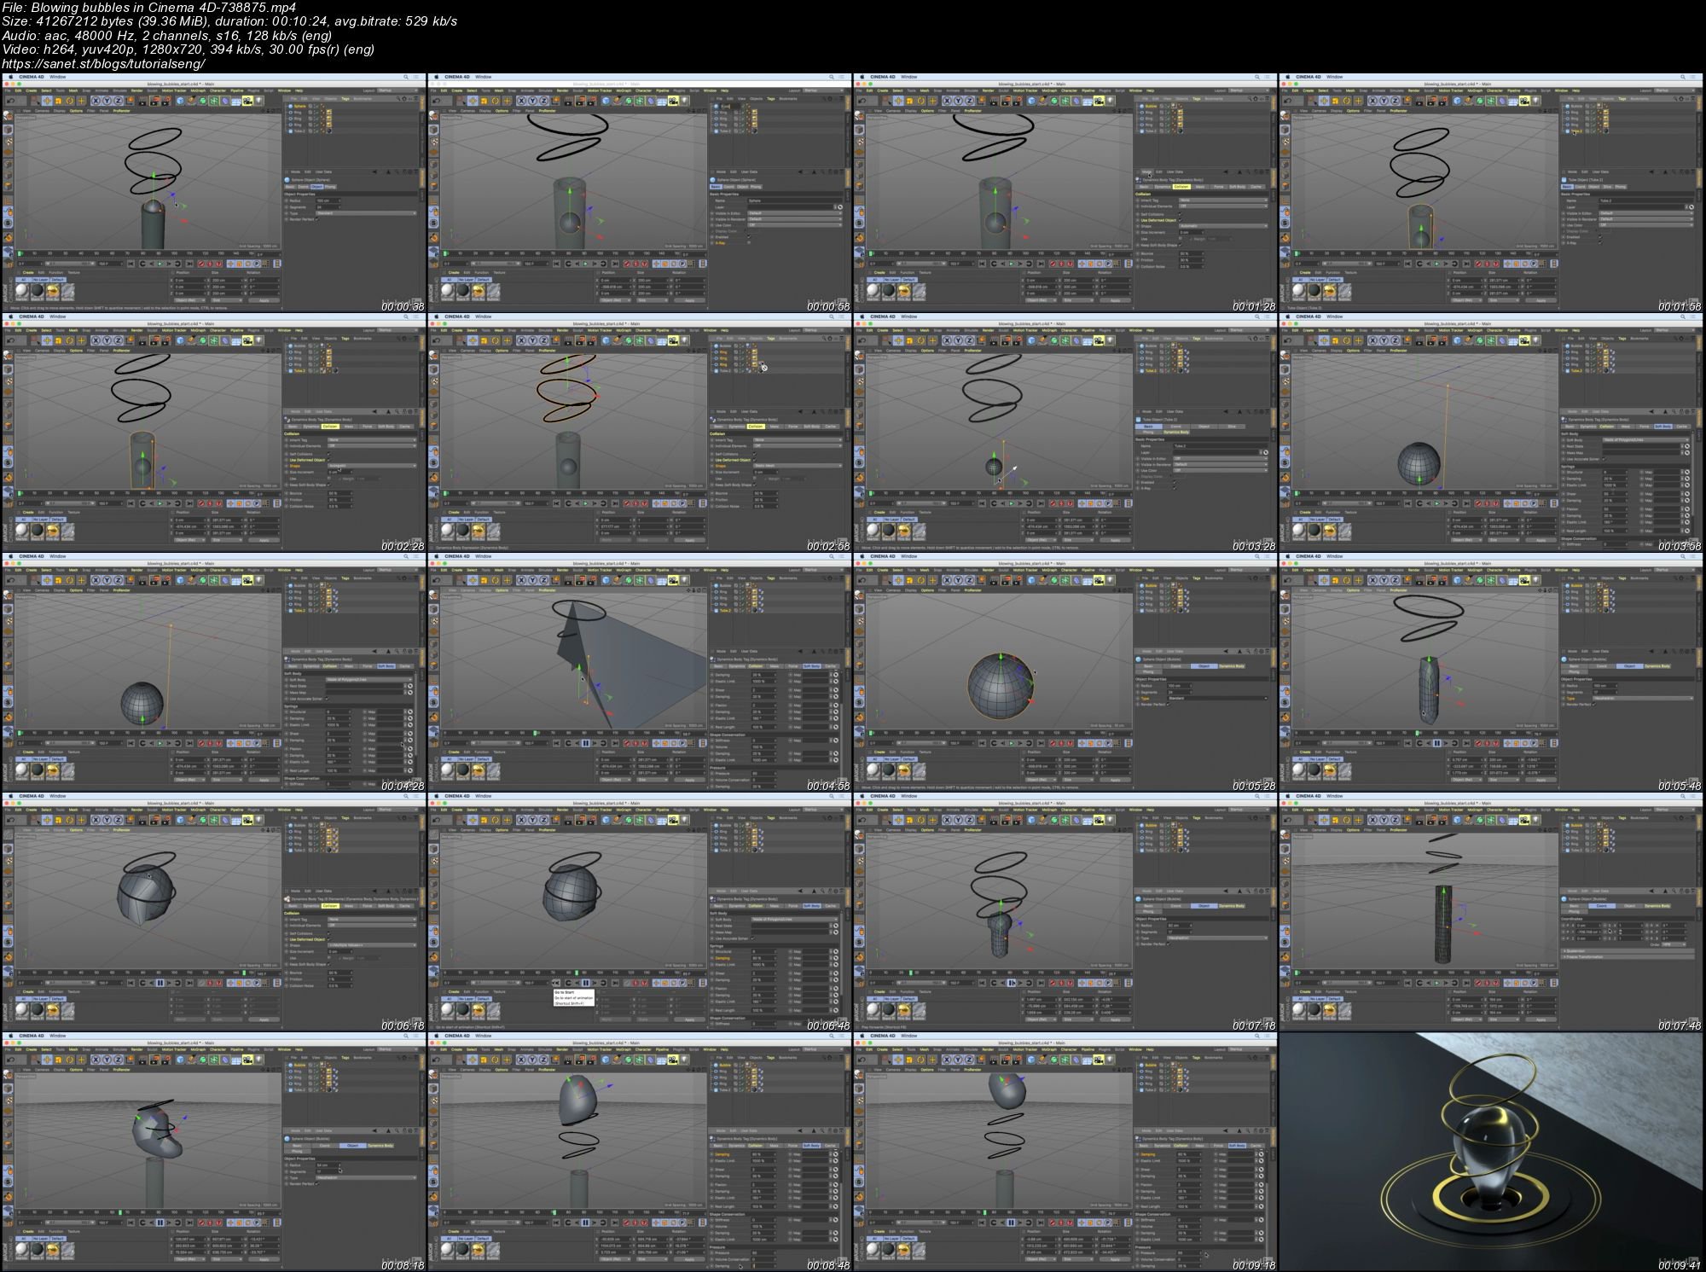Viewport: 1706px width, 1272px height.
Task: Open the thumbnail frame stamped 00:04:28
Action: tap(213, 672)
